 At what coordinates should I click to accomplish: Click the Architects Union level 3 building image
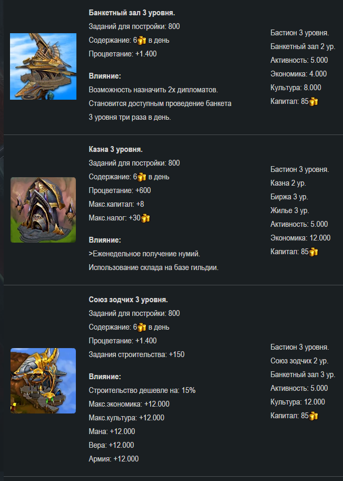pos(43,381)
